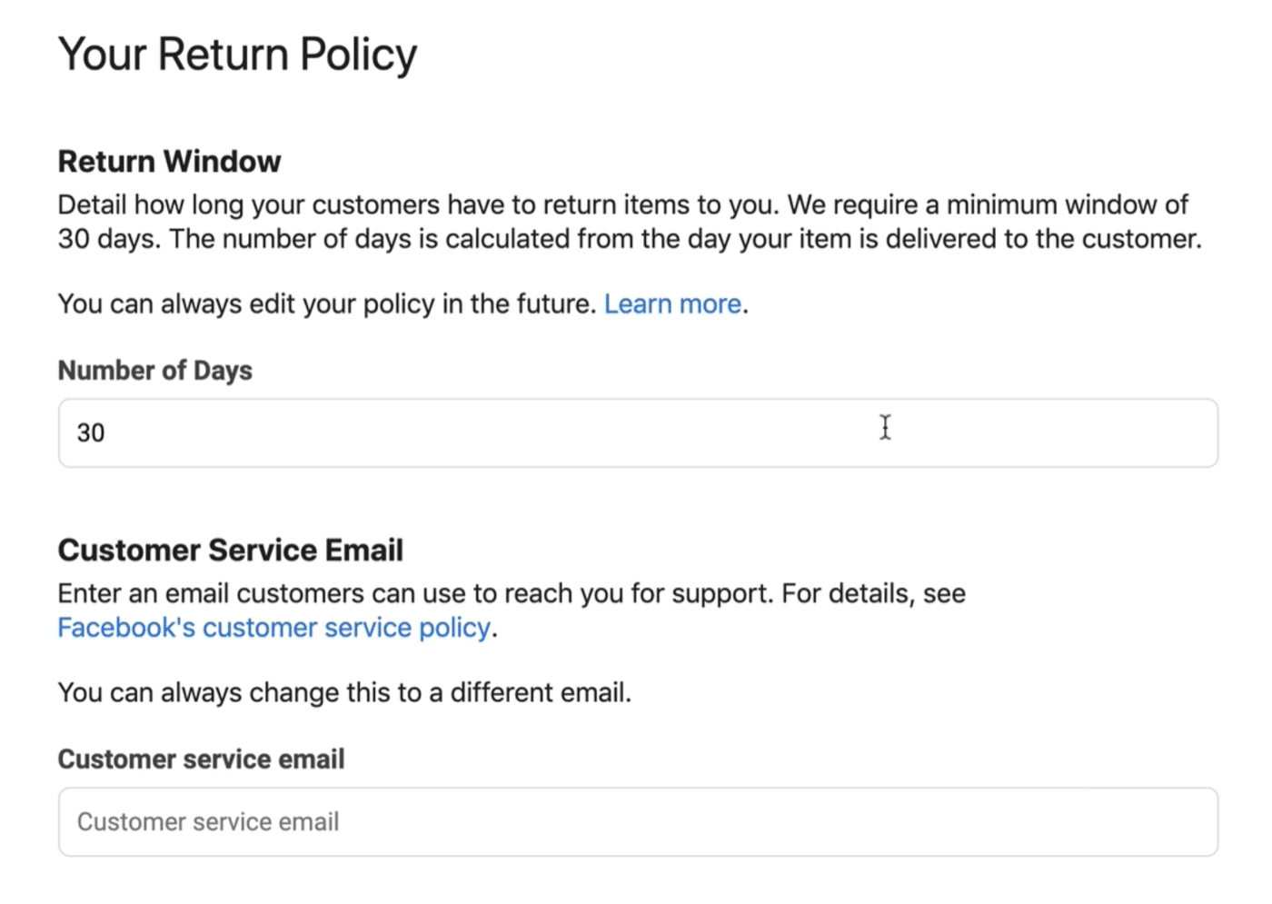
Task: Click the Number of Days field label
Action: (154, 370)
